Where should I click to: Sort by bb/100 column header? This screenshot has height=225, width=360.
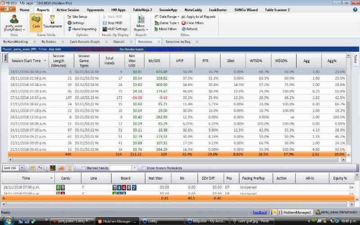[x=157, y=61]
